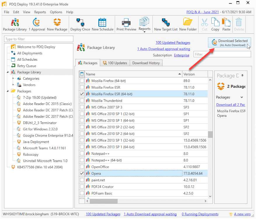Viewport: 256px width, 219px height.
Task: Check the Mozilla Firefox ESR checkbox
Action: (x=82, y=87)
